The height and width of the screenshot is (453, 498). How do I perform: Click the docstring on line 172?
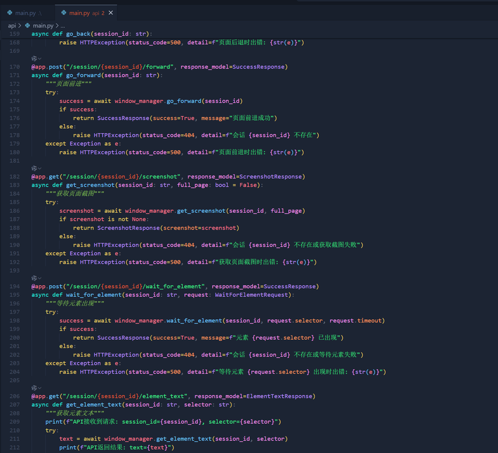click(68, 84)
